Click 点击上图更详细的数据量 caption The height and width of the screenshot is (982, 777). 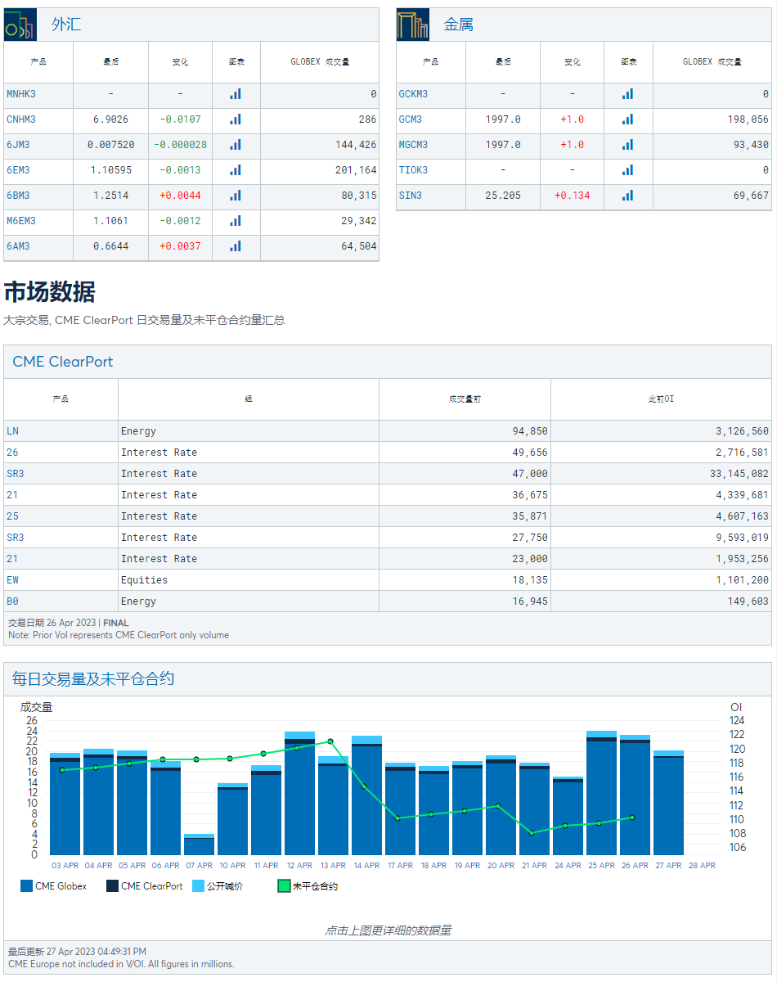(x=388, y=930)
